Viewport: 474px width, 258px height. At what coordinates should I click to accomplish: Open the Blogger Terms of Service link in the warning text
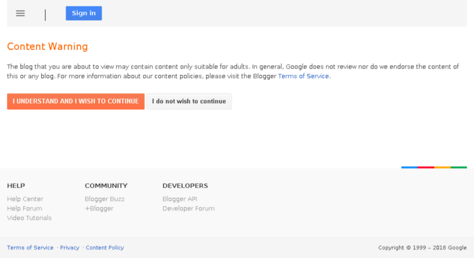pyautogui.click(x=303, y=76)
